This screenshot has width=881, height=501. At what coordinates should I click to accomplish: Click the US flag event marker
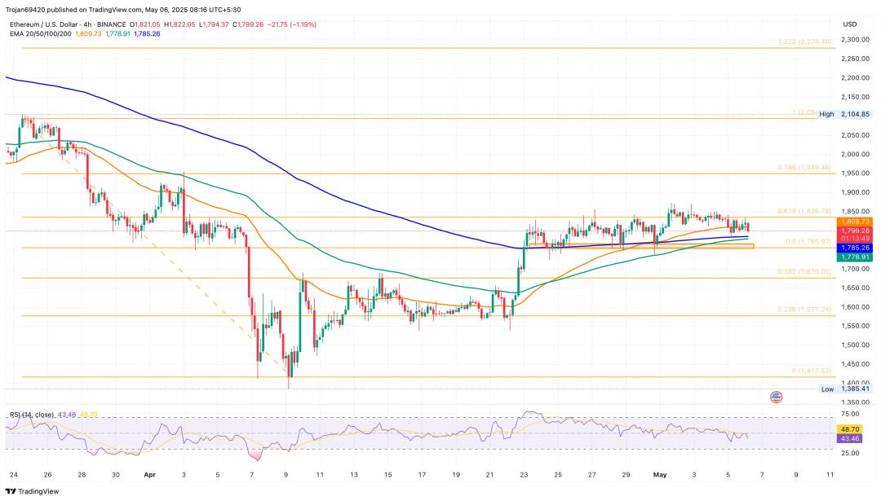(776, 398)
